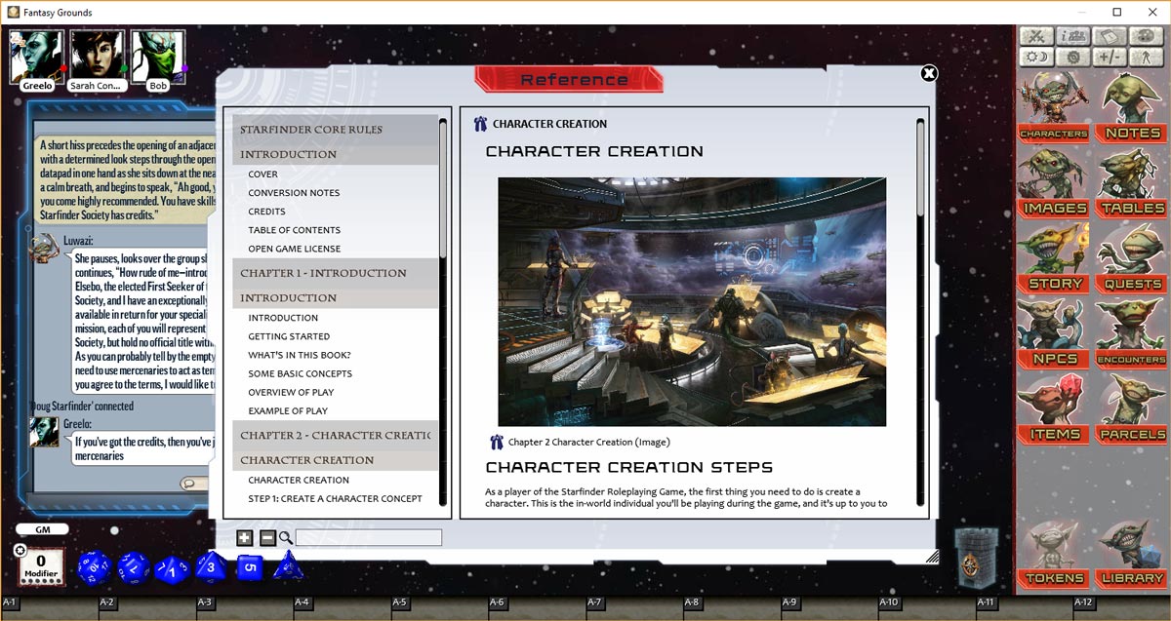Open the Party Sheet info button
Viewport: 1171px width, 621px height.
pyautogui.click(x=1073, y=36)
